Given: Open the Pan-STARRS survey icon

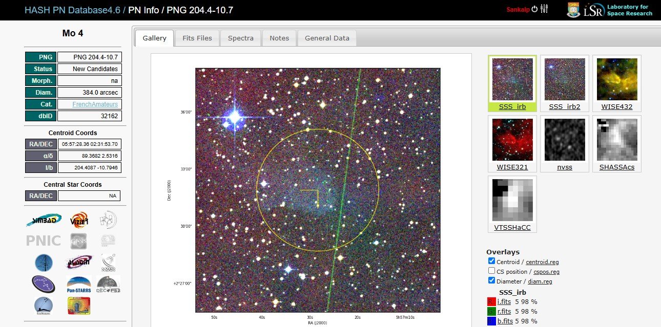Looking at the screenshot, I should 79,284.
